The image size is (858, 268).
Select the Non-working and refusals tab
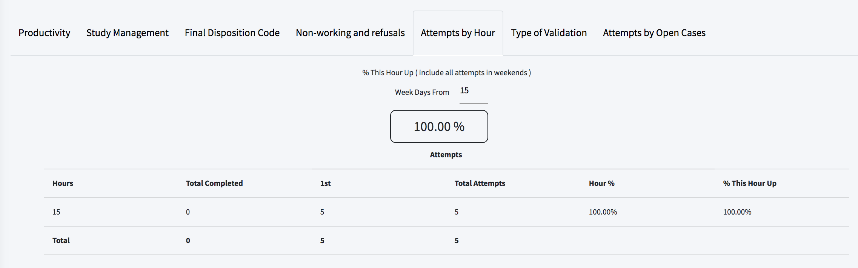[350, 33]
